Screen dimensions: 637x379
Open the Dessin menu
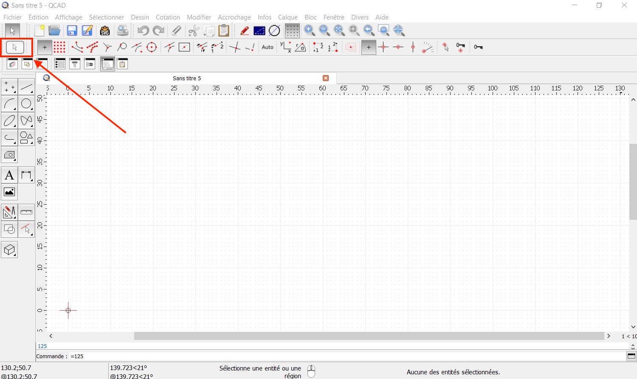click(140, 17)
